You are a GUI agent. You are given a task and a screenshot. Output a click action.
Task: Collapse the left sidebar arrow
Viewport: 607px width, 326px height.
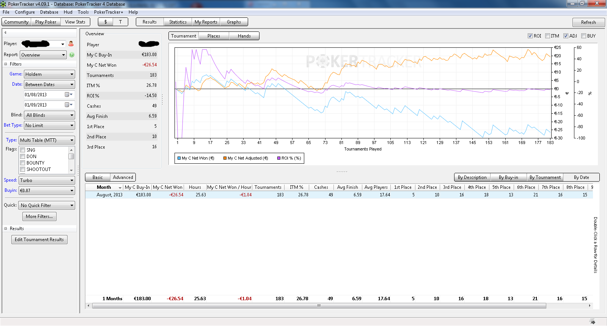pos(5,32)
